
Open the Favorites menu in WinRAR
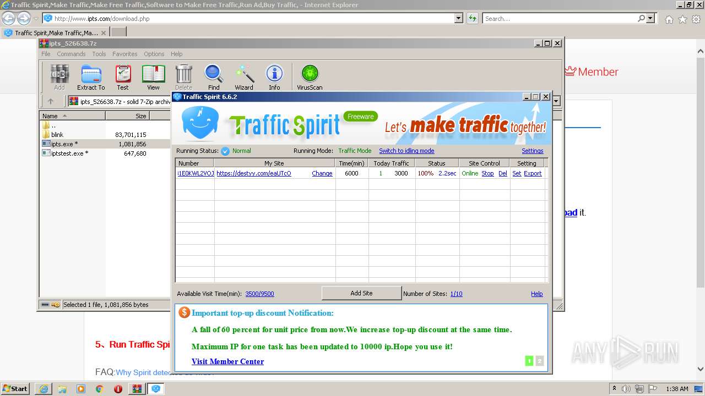click(x=125, y=54)
